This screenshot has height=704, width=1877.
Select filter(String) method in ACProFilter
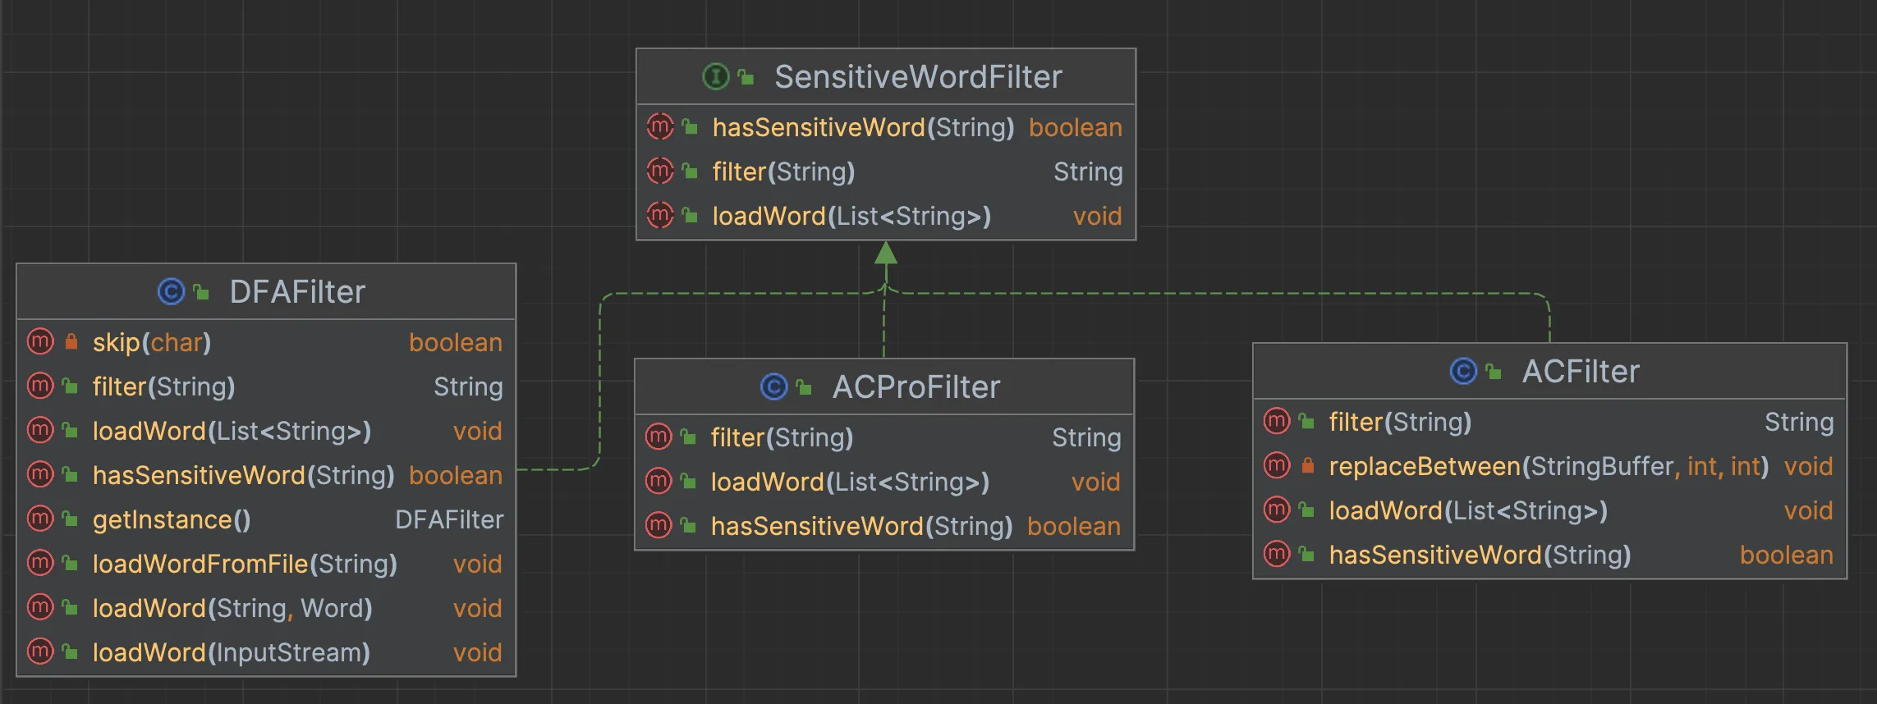pyautogui.click(x=782, y=437)
